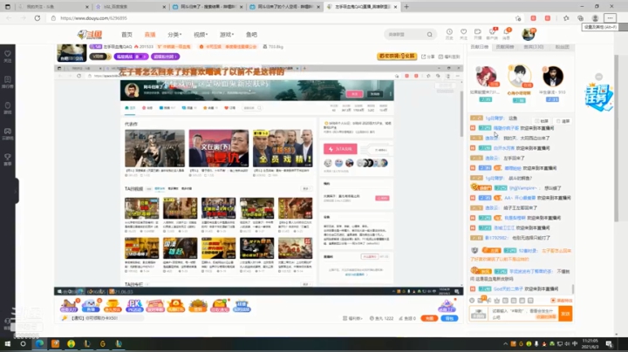
Task: Expand the collapsed left sidebar handle
Action: pos(17,191)
